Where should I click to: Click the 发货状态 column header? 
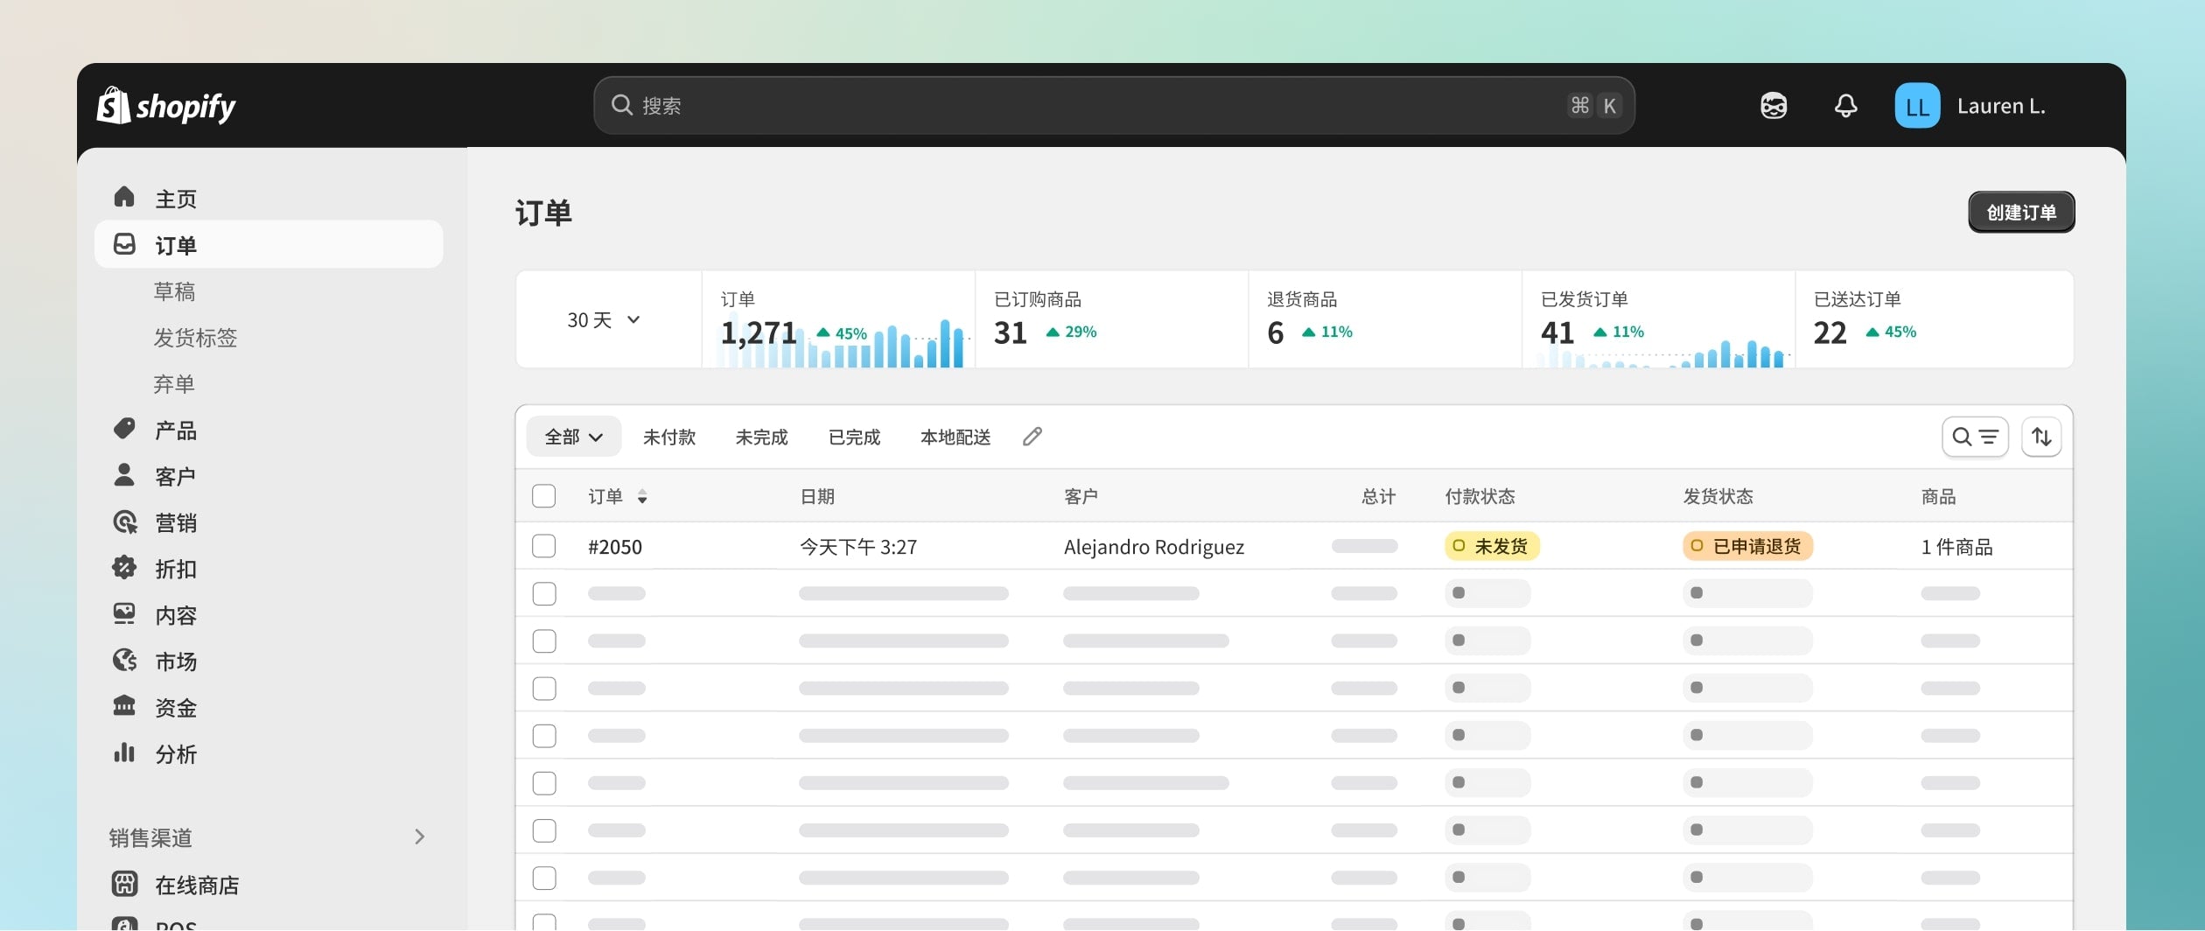tap(1718, 496)
